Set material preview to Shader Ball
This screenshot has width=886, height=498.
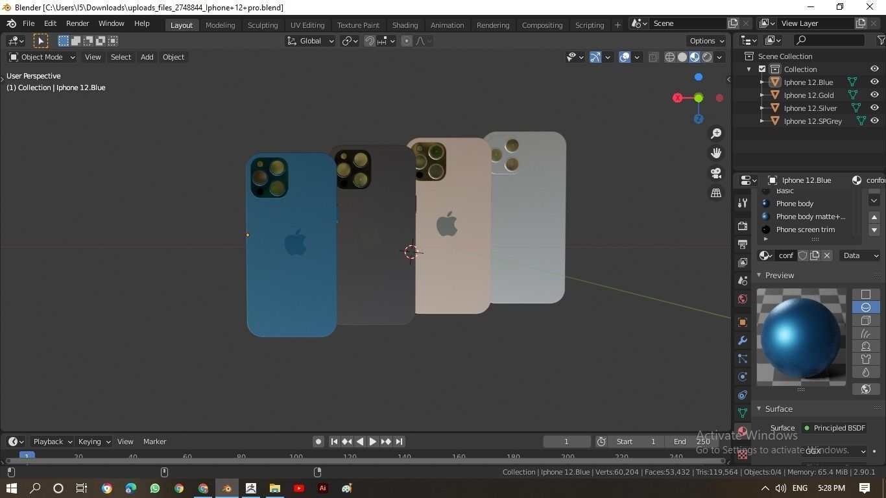865,346
